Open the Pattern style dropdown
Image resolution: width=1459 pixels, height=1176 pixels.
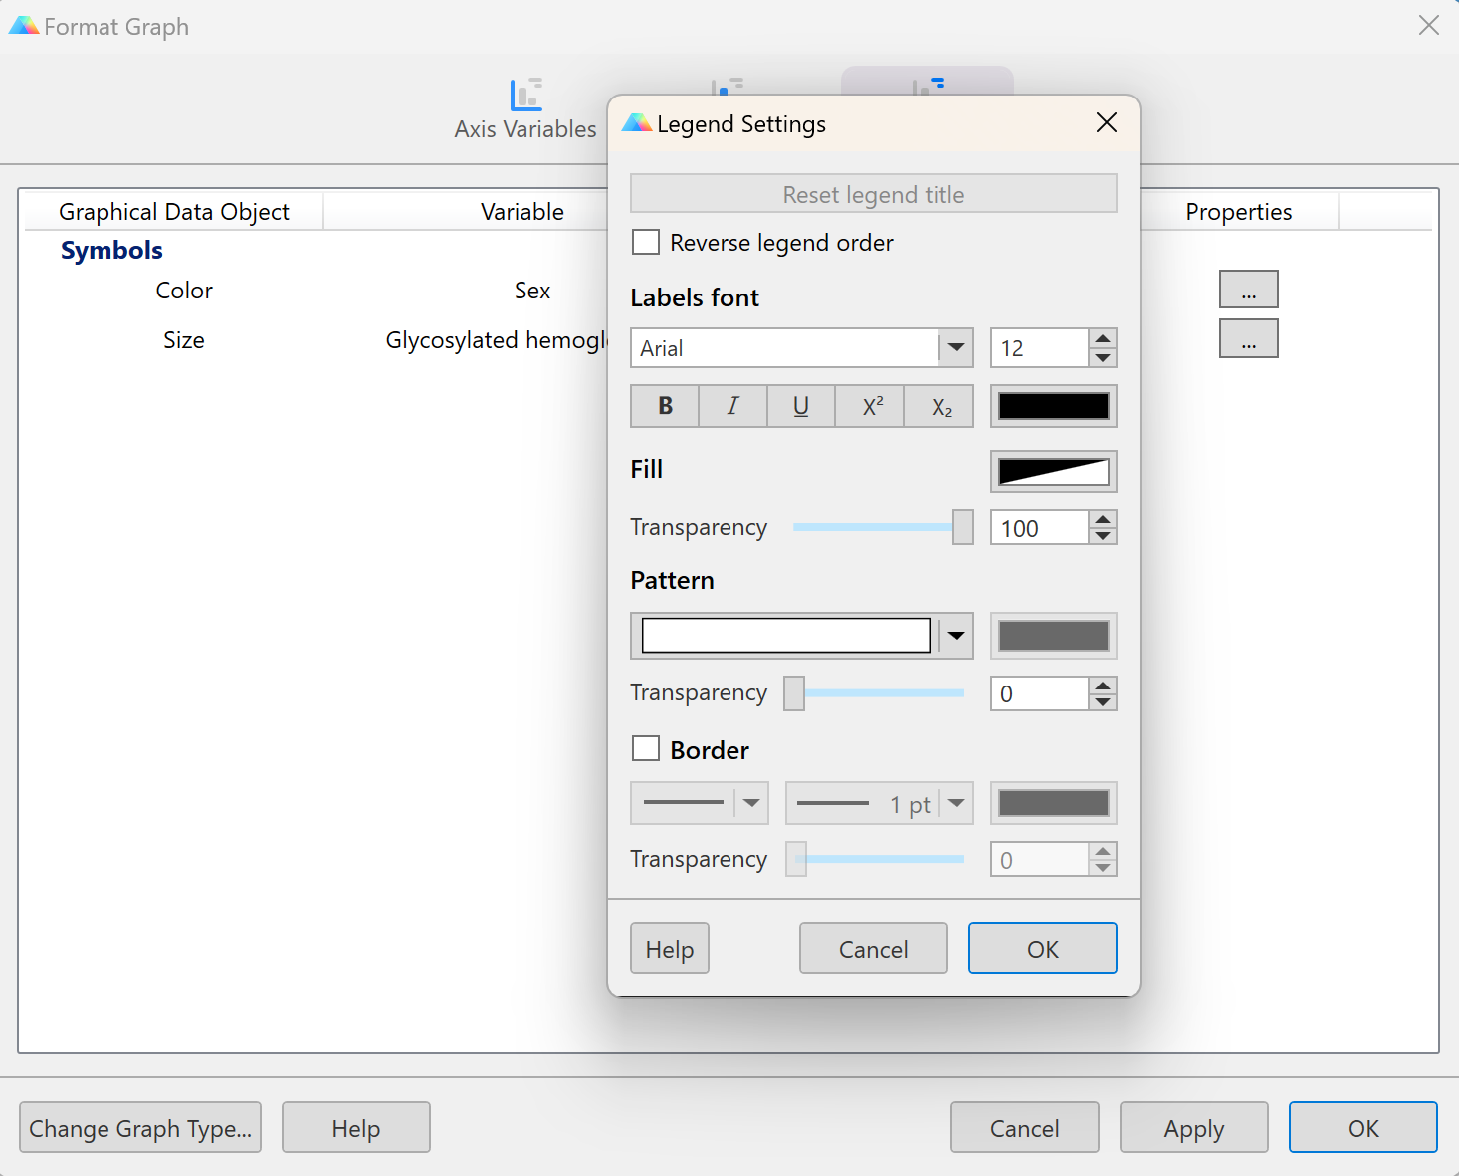click(x=956, y=636)
